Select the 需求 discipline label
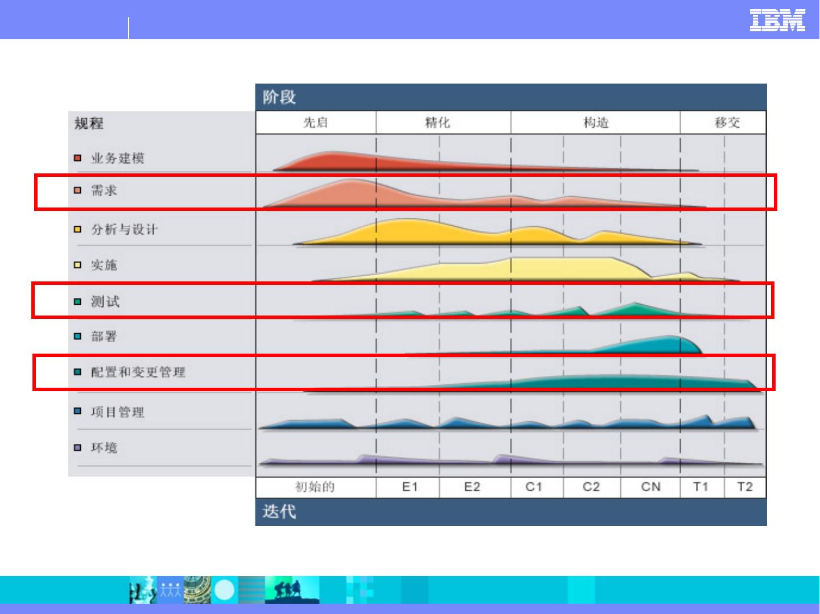Viewport: 820px width, 614px height. [104, 190]
